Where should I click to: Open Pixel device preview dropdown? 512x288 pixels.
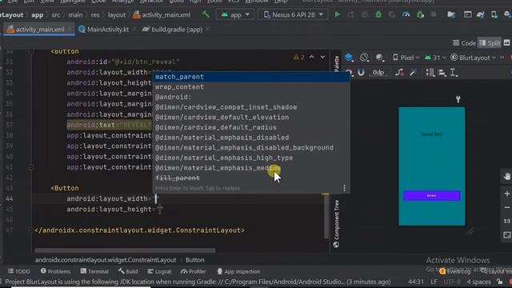(406, 58)
